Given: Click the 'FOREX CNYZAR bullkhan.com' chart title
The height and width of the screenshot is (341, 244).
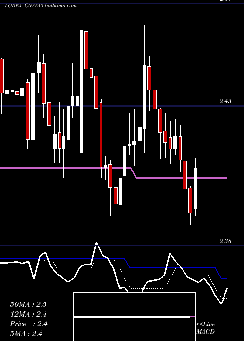Looking at the screenshot, I should (41, 6).
